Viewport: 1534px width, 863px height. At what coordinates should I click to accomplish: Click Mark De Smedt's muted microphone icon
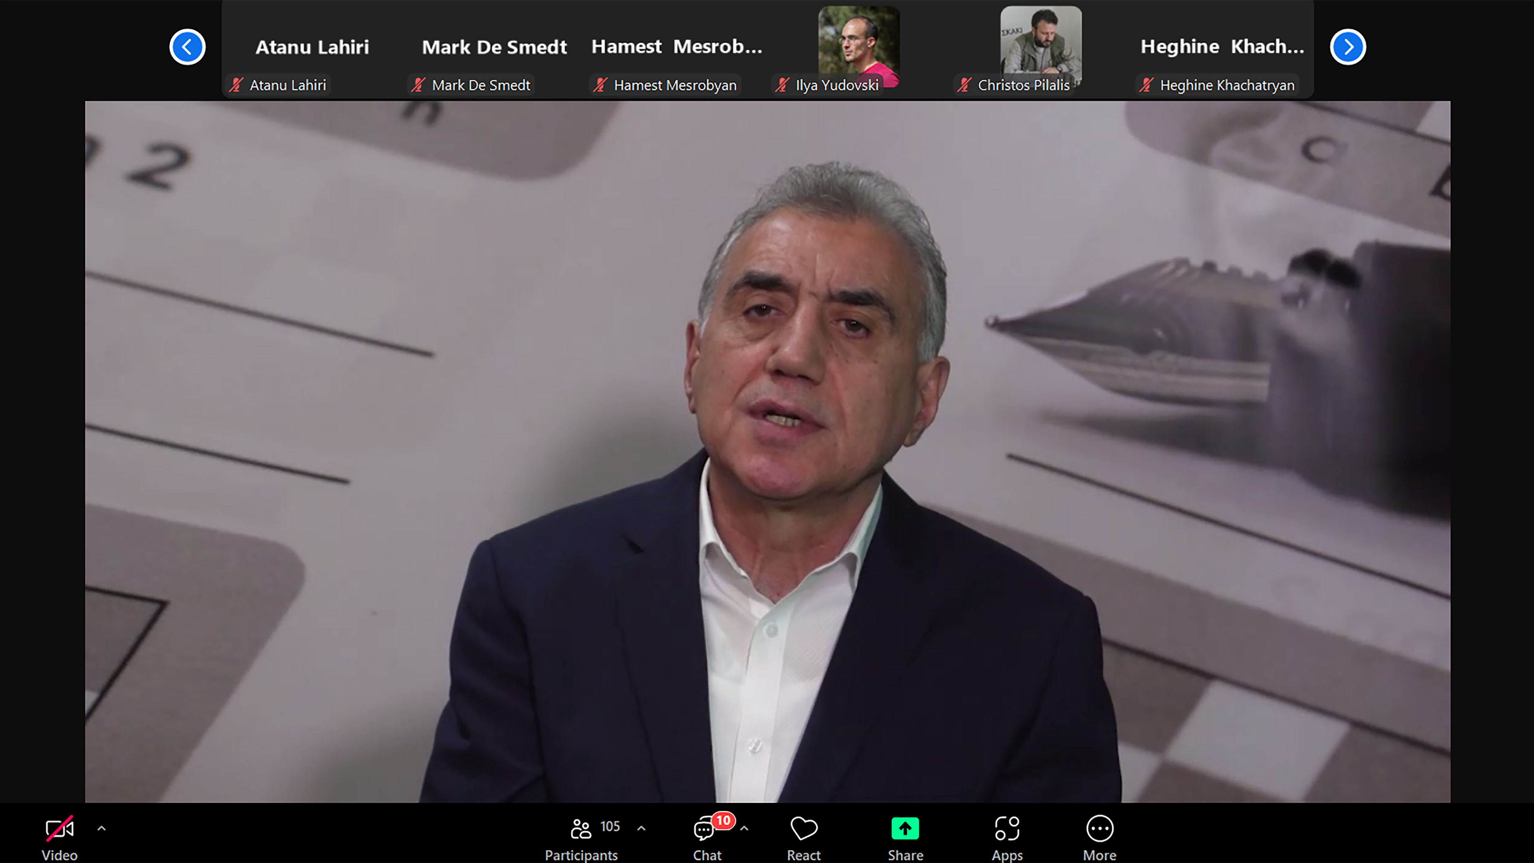(x=419, y=85)
